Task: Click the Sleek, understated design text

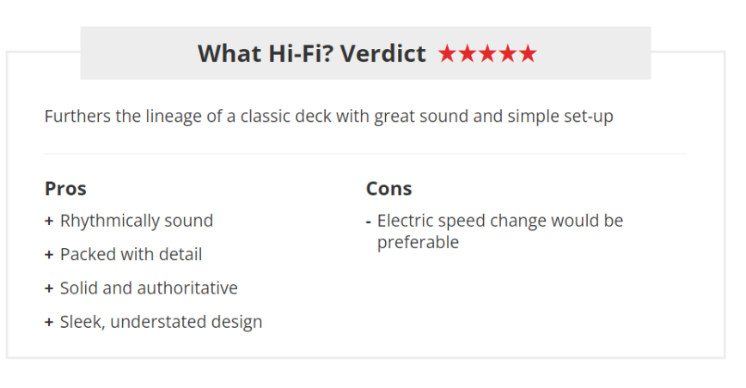Action: pyautogui.click(x=162, y=322)
